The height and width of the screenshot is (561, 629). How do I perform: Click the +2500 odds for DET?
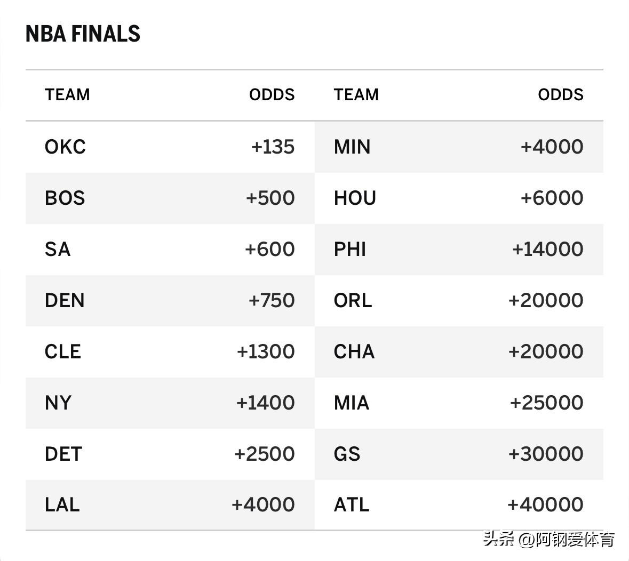264,454
